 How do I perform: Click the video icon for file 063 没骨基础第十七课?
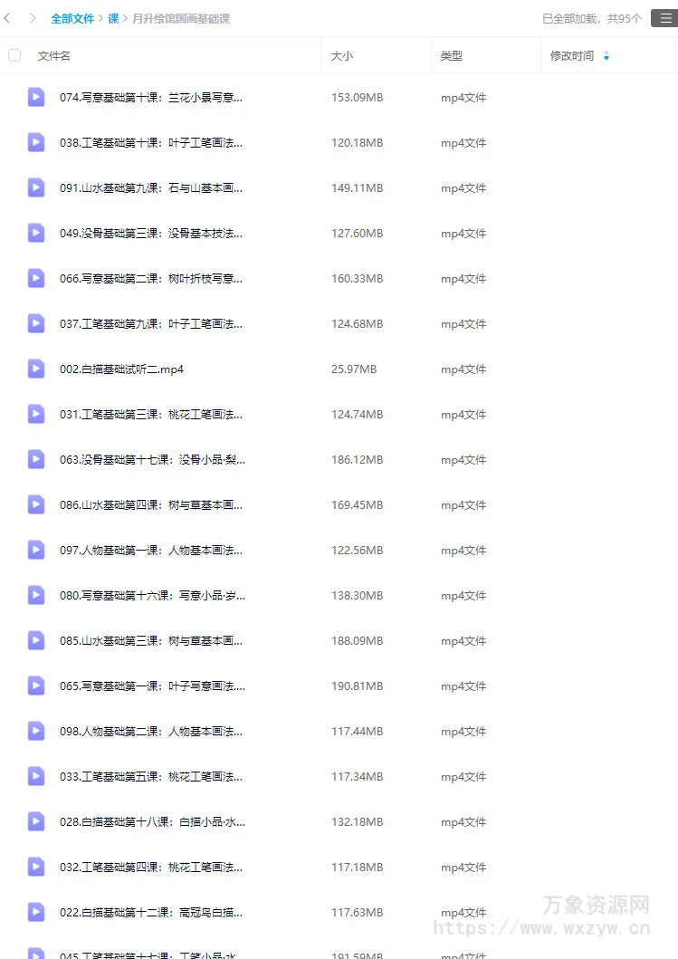(36, 459)
